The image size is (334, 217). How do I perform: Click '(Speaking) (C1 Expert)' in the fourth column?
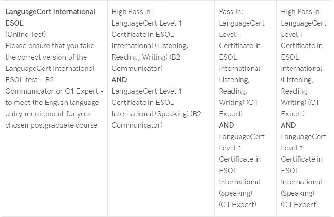pyautogui.click(x=299, y=199)
